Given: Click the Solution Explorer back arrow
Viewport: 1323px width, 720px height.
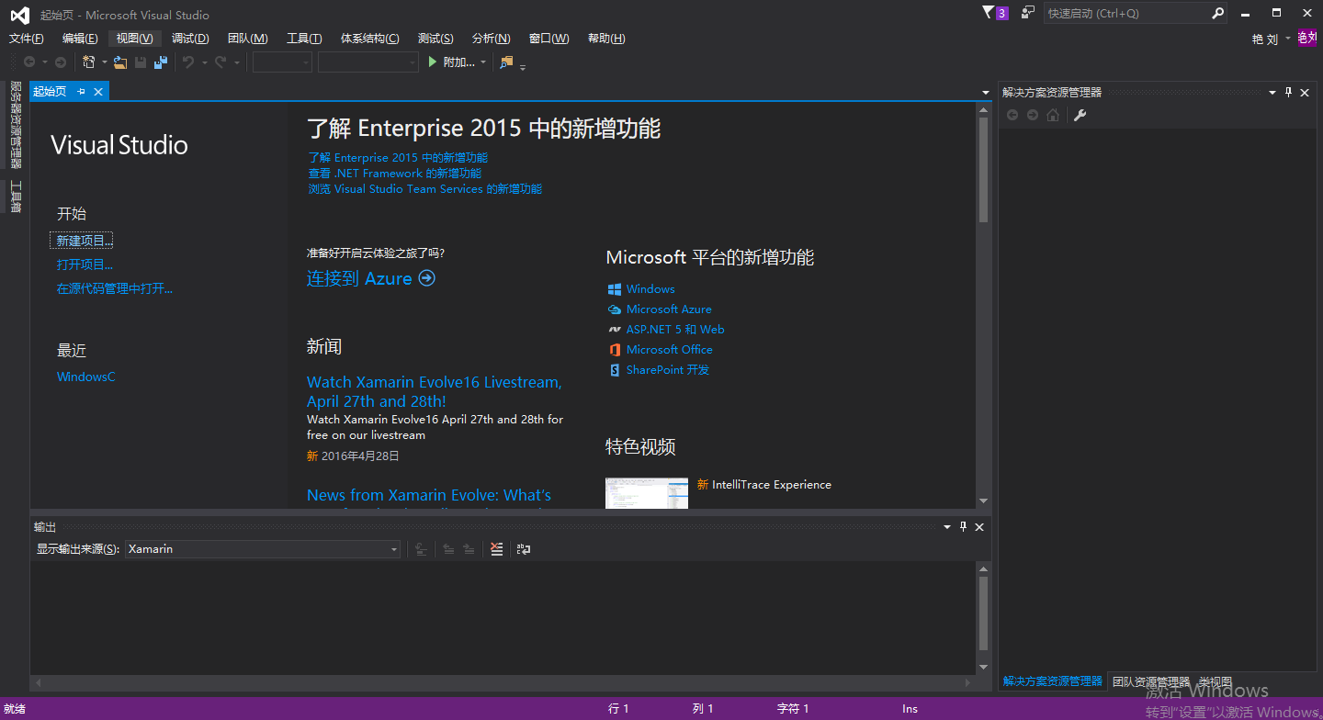Looking at the screenshot, I should pos(1012,115).
